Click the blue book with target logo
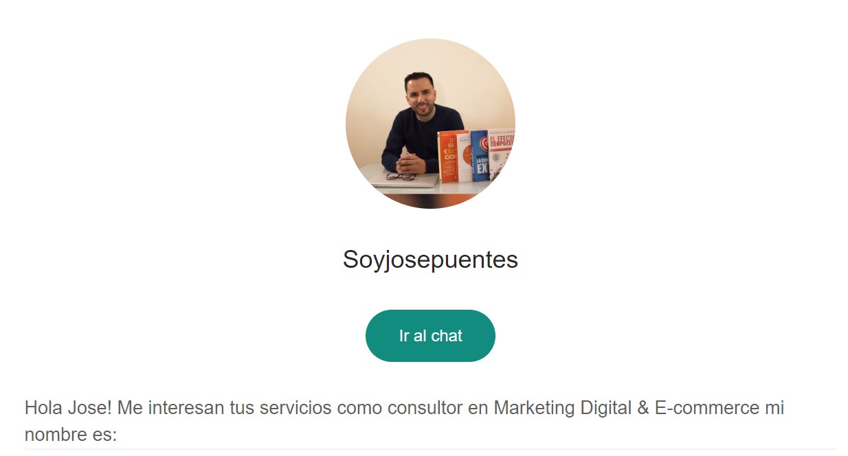 [x=480, y=156]
